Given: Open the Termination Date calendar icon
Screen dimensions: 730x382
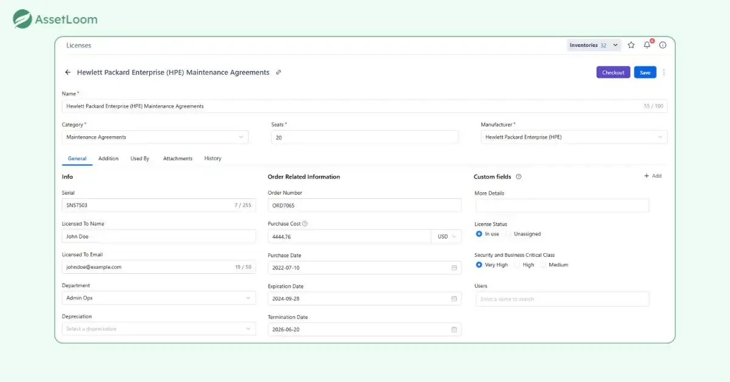Looking at the screenshot, I should pos(454,330).
